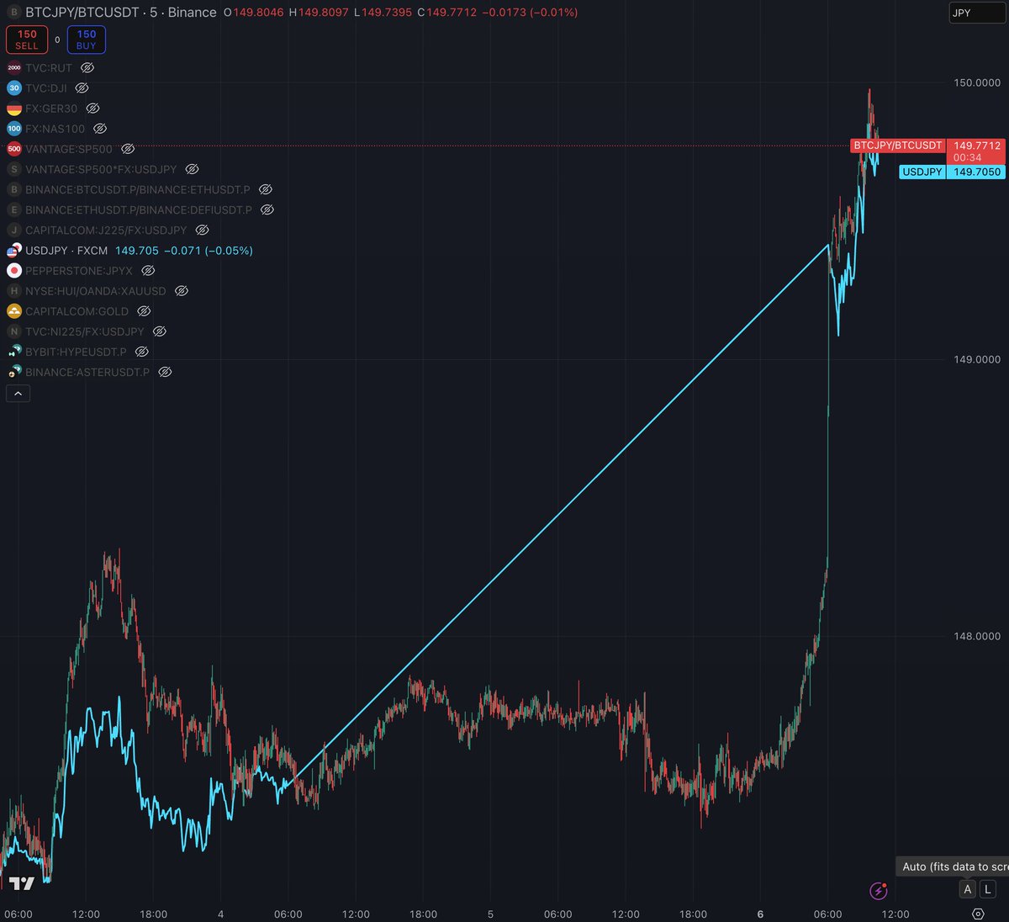Toggle eye for VANTAGE:SP500*FX:USDJPY
Image resolution: width=1009 pixels, height=922 pixels.
point(192,169)
